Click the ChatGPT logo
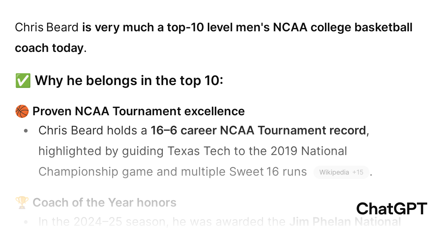 pos(392,209)
